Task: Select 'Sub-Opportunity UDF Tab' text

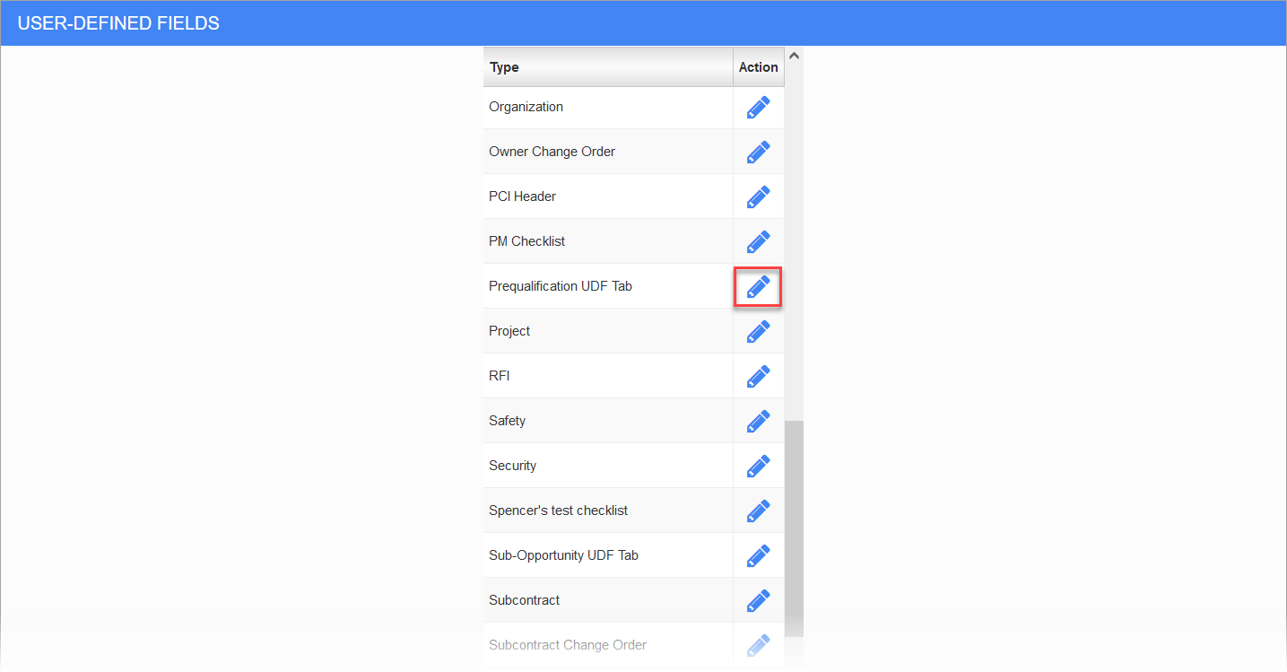Action: coord(563,555)
